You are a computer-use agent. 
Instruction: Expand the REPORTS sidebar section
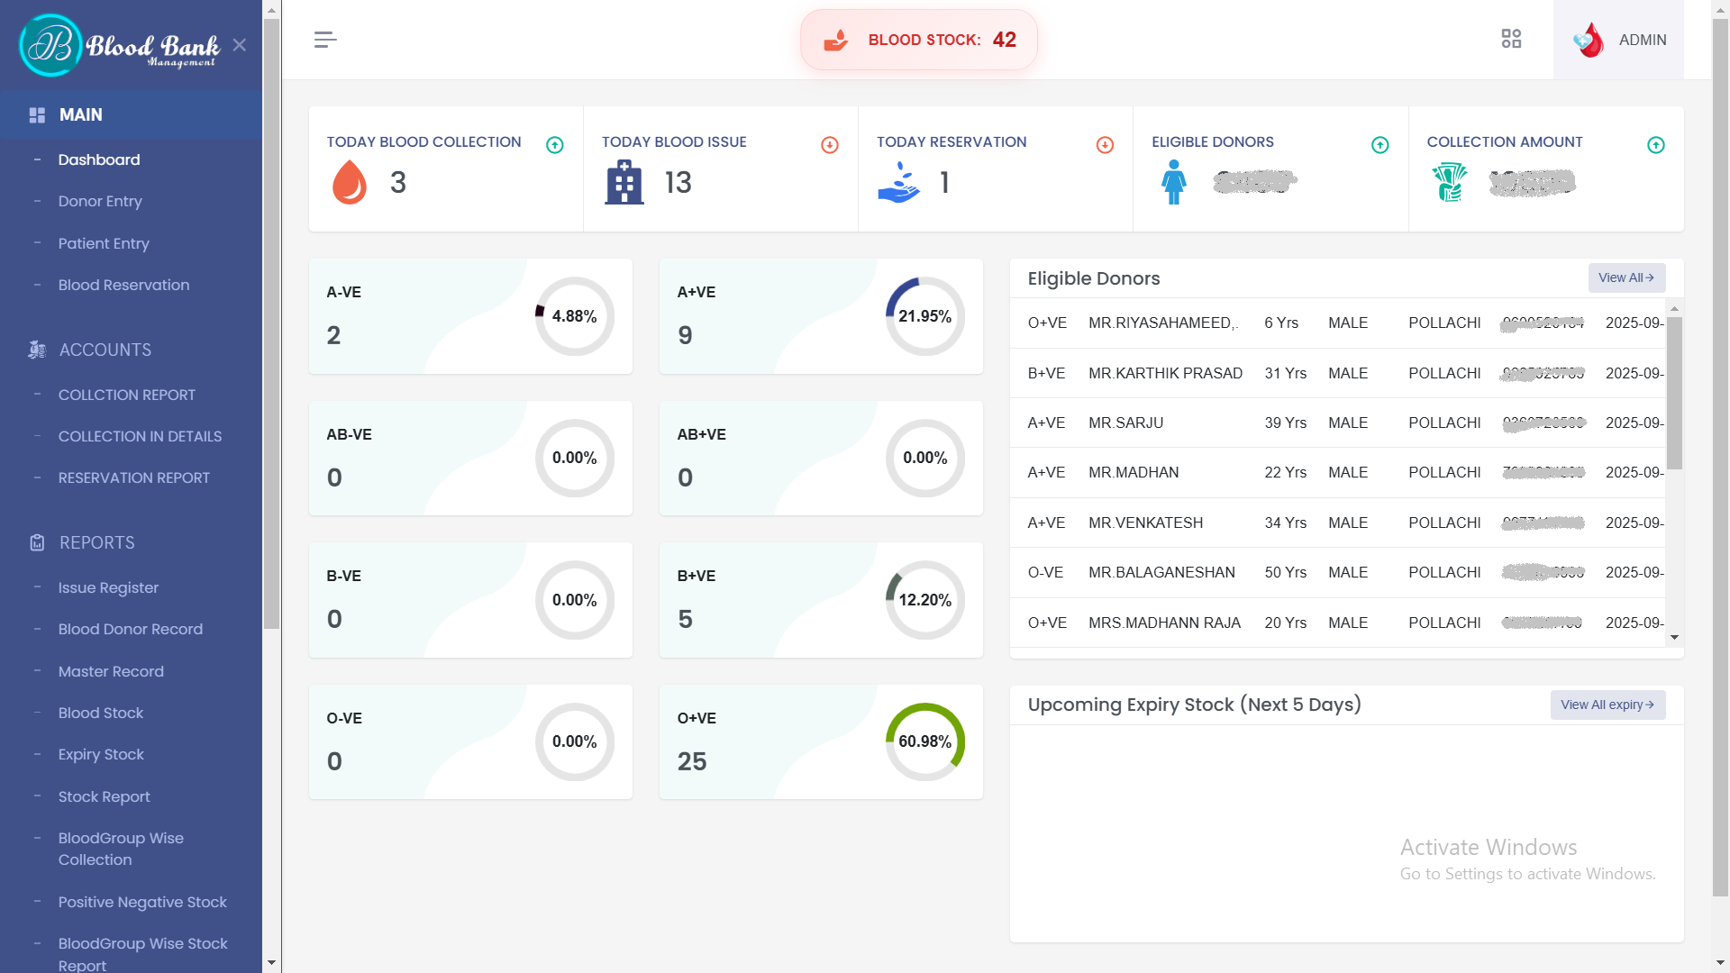[x=97, y=542]
